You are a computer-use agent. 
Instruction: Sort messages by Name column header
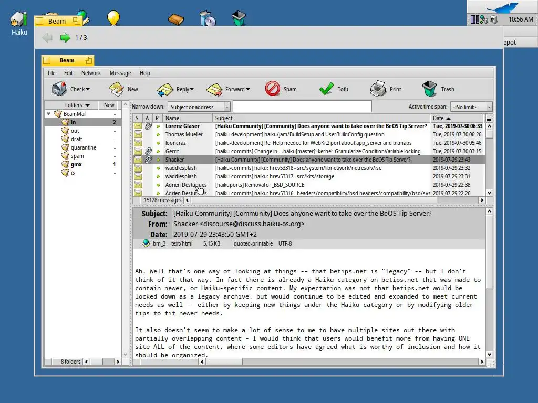click(x=188, y=118)
